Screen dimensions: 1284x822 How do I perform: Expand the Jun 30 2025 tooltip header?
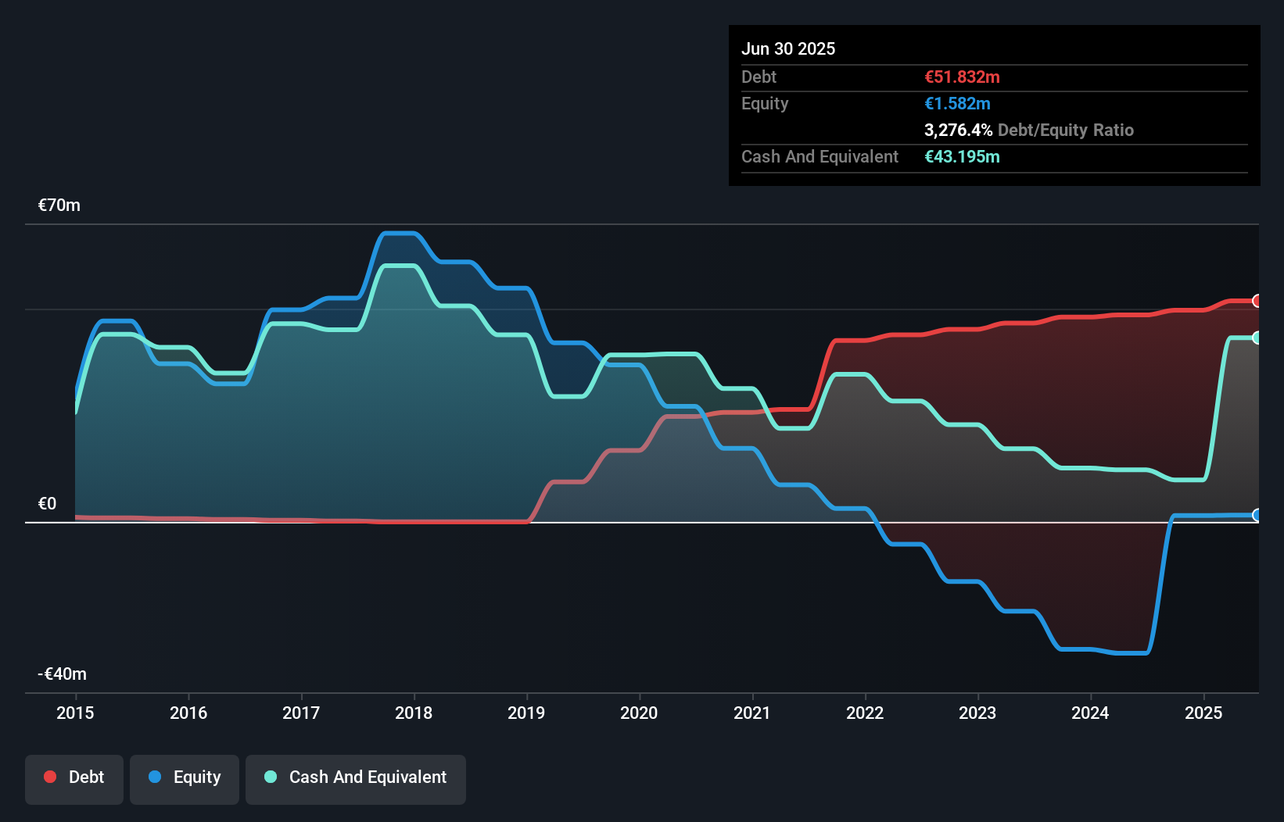789,48
